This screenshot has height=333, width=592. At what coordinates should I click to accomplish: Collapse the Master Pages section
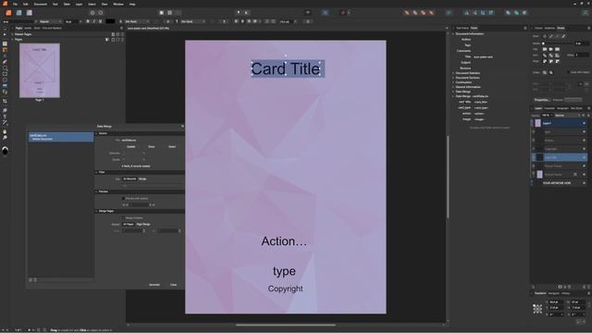pyautogui.click(x=12, y=34)
